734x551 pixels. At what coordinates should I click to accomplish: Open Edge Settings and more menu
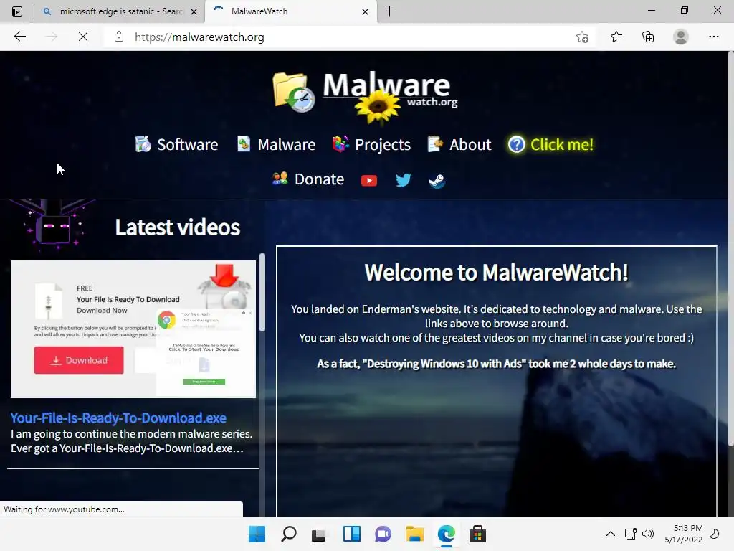tap(713, 37)
